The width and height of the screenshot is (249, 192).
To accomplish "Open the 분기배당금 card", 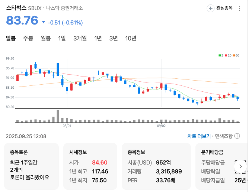I will (x=222, y=166).
